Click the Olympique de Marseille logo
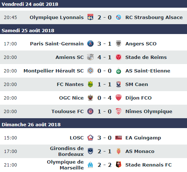The height and width of the screenshot is (172, 187). point(90,165)
